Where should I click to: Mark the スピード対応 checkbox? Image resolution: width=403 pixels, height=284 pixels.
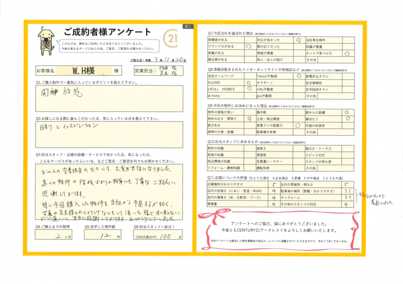347,155
